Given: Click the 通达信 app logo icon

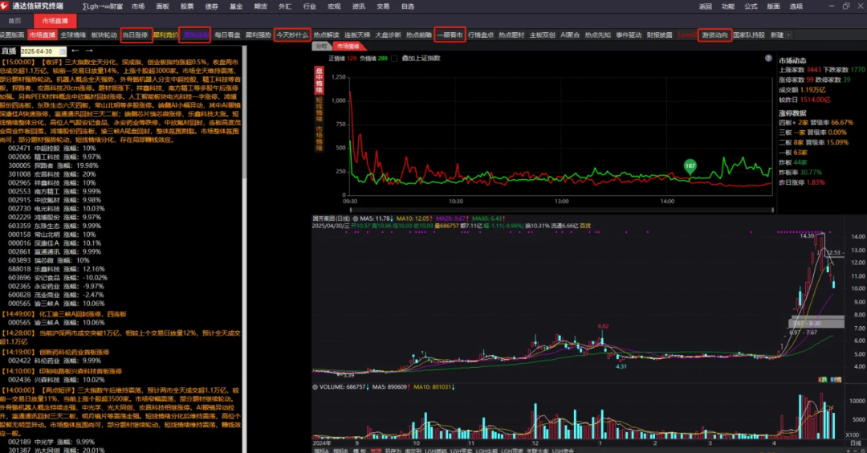Looking at the screenshot, I should click(x=5, y=6).
